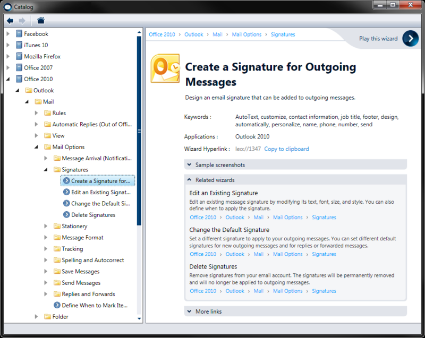The width and height of the screenshot is (425, 338).
Task: Click the tree panel scroll down arrow
Action: coord(139,318)
